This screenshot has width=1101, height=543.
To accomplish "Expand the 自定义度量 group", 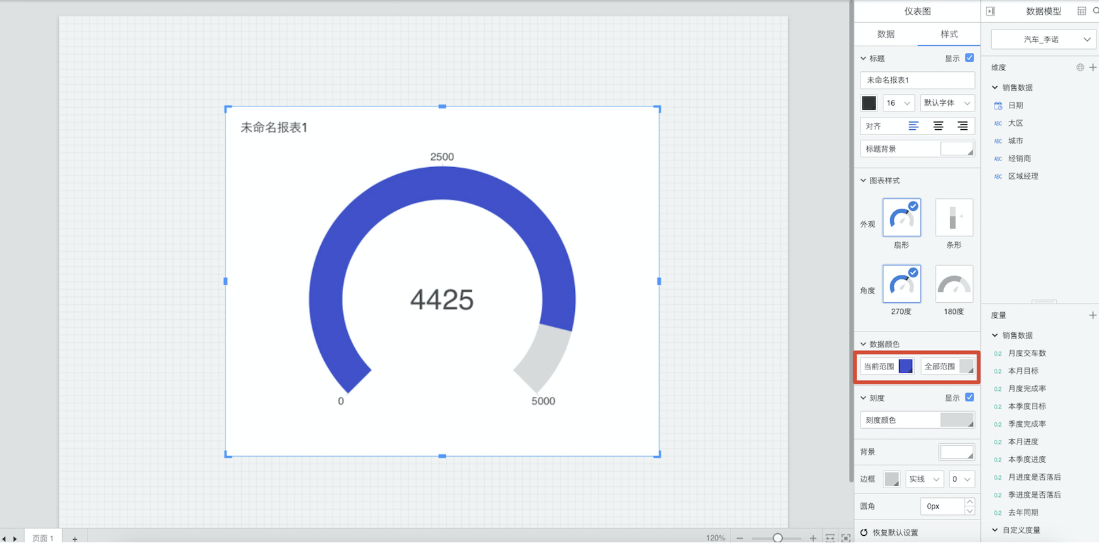I will pyautogui.click(x=995, y=531).
